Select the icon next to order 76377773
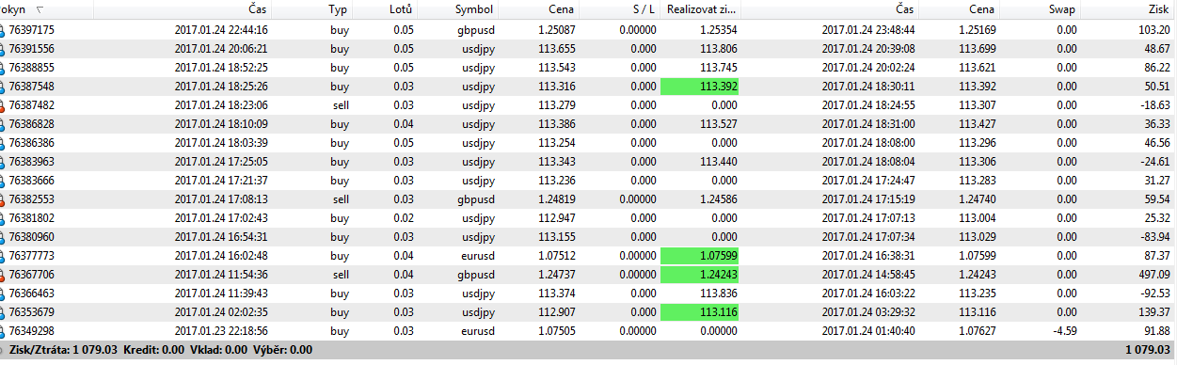Screen dimensions: 1177x365 pos(3,256)
